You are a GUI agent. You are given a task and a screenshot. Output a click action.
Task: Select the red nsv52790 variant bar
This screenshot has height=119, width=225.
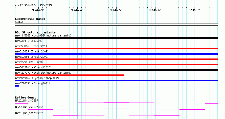(116, 65)
